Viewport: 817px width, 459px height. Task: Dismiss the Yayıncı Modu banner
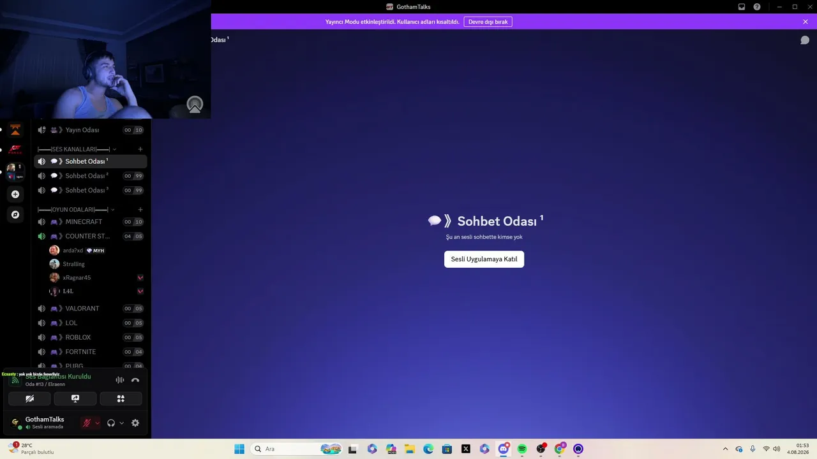pyautogui.click(x=806, y=22)
